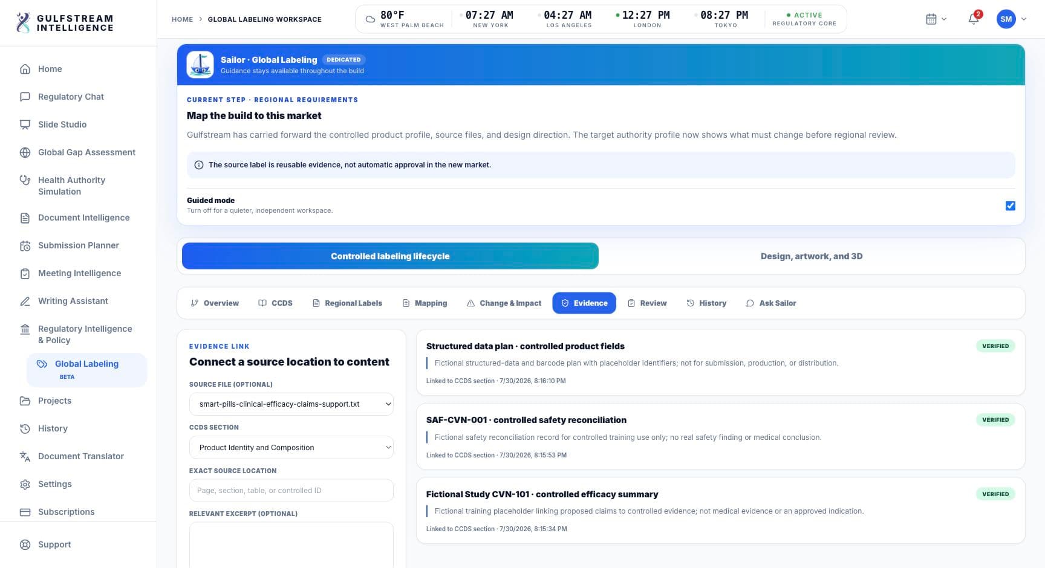The height and width of the screenshot is (568, 1045).
Task: Click the 08:27 PM Tokyo clock
Action: pyautogui.click(x=721, y=19)
